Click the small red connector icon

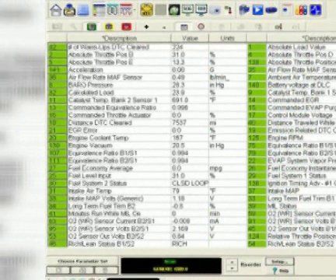[228, 10]
